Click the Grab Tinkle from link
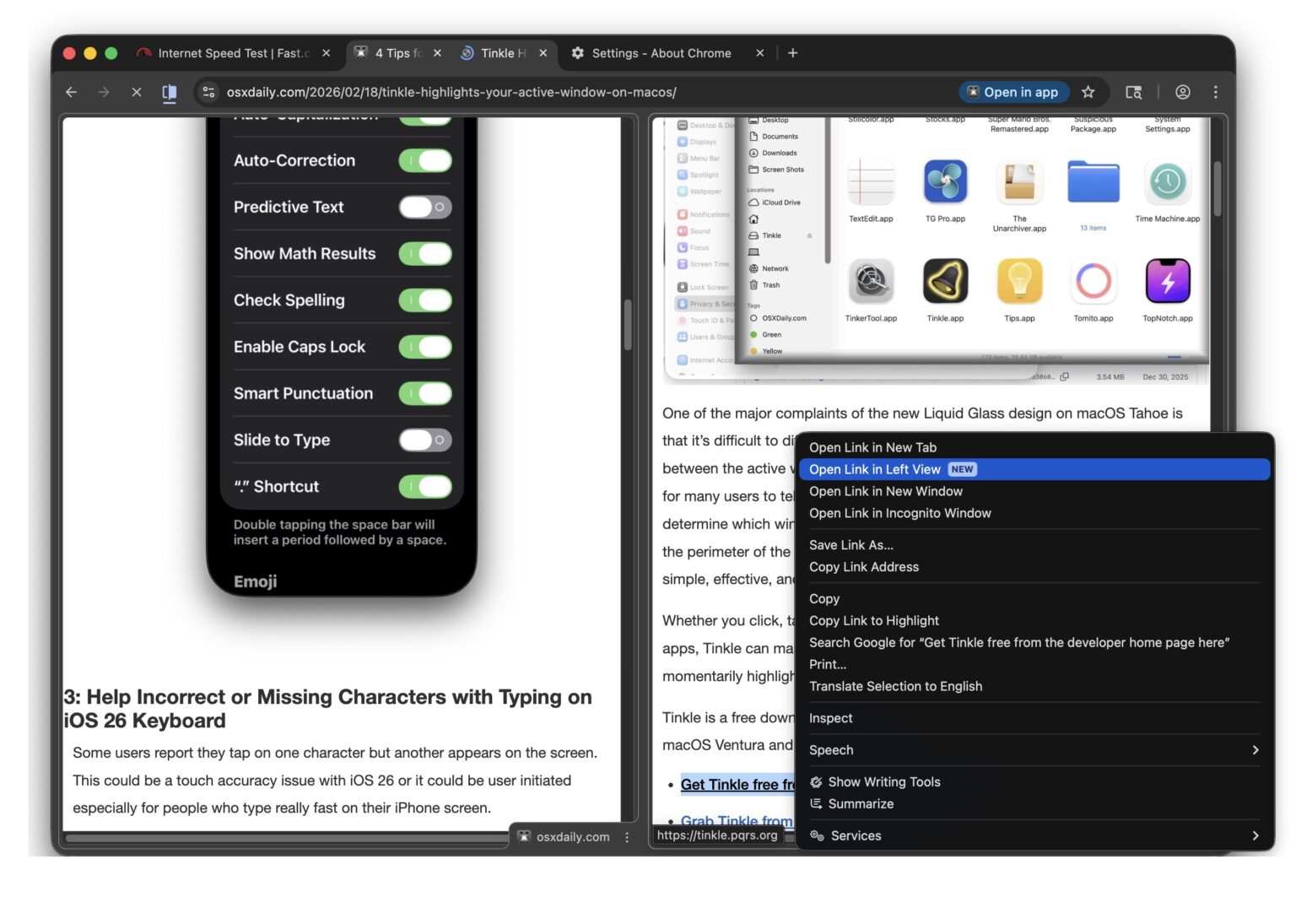Viewport: 1296px width, 924px height. click(737, 820)
